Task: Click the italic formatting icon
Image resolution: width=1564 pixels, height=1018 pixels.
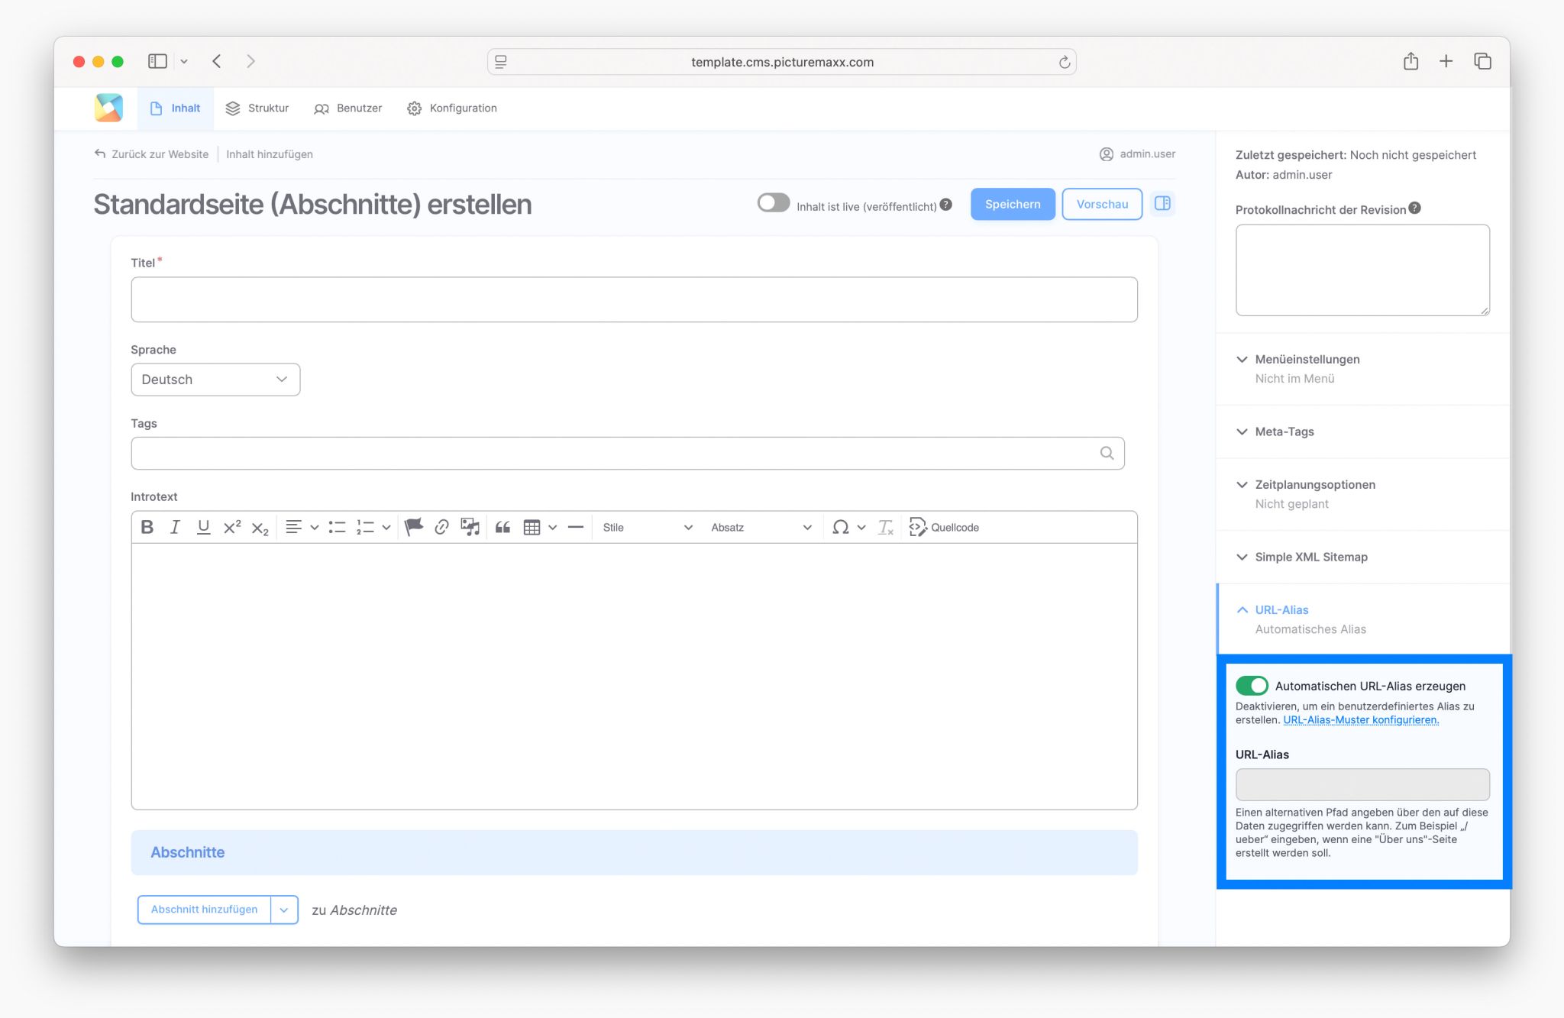Action: tap(175, 527)
